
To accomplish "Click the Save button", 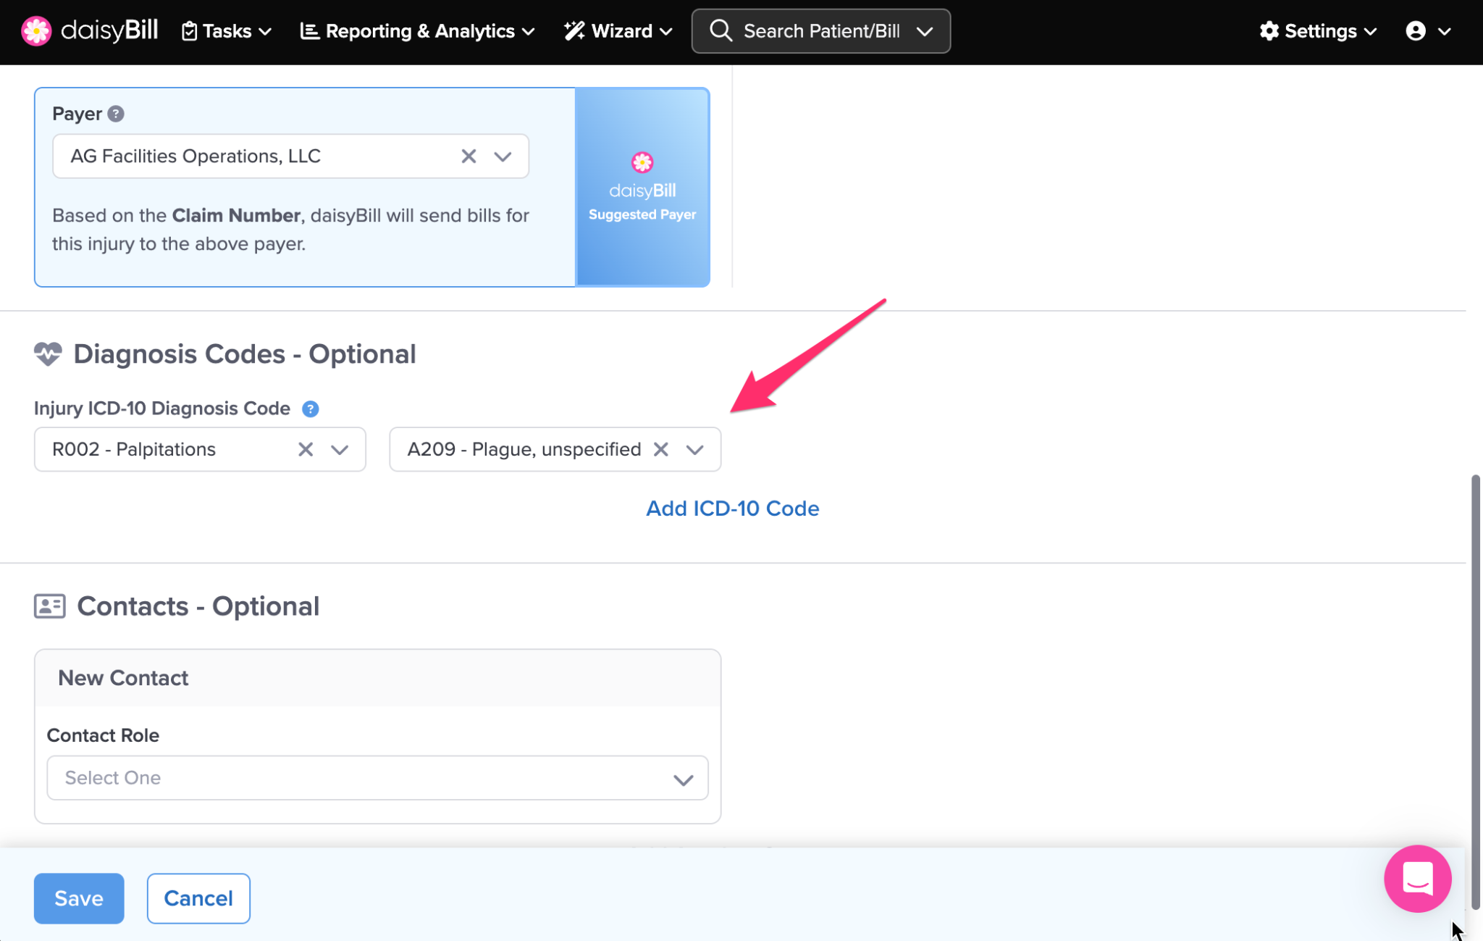I will pos(79,898).
